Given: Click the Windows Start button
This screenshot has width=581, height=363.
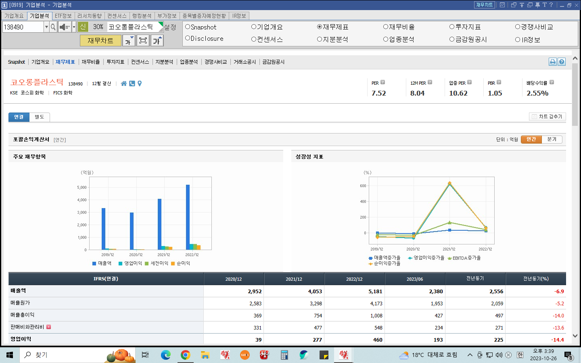Looking at the screenshot, I should (x=10, y=355).
